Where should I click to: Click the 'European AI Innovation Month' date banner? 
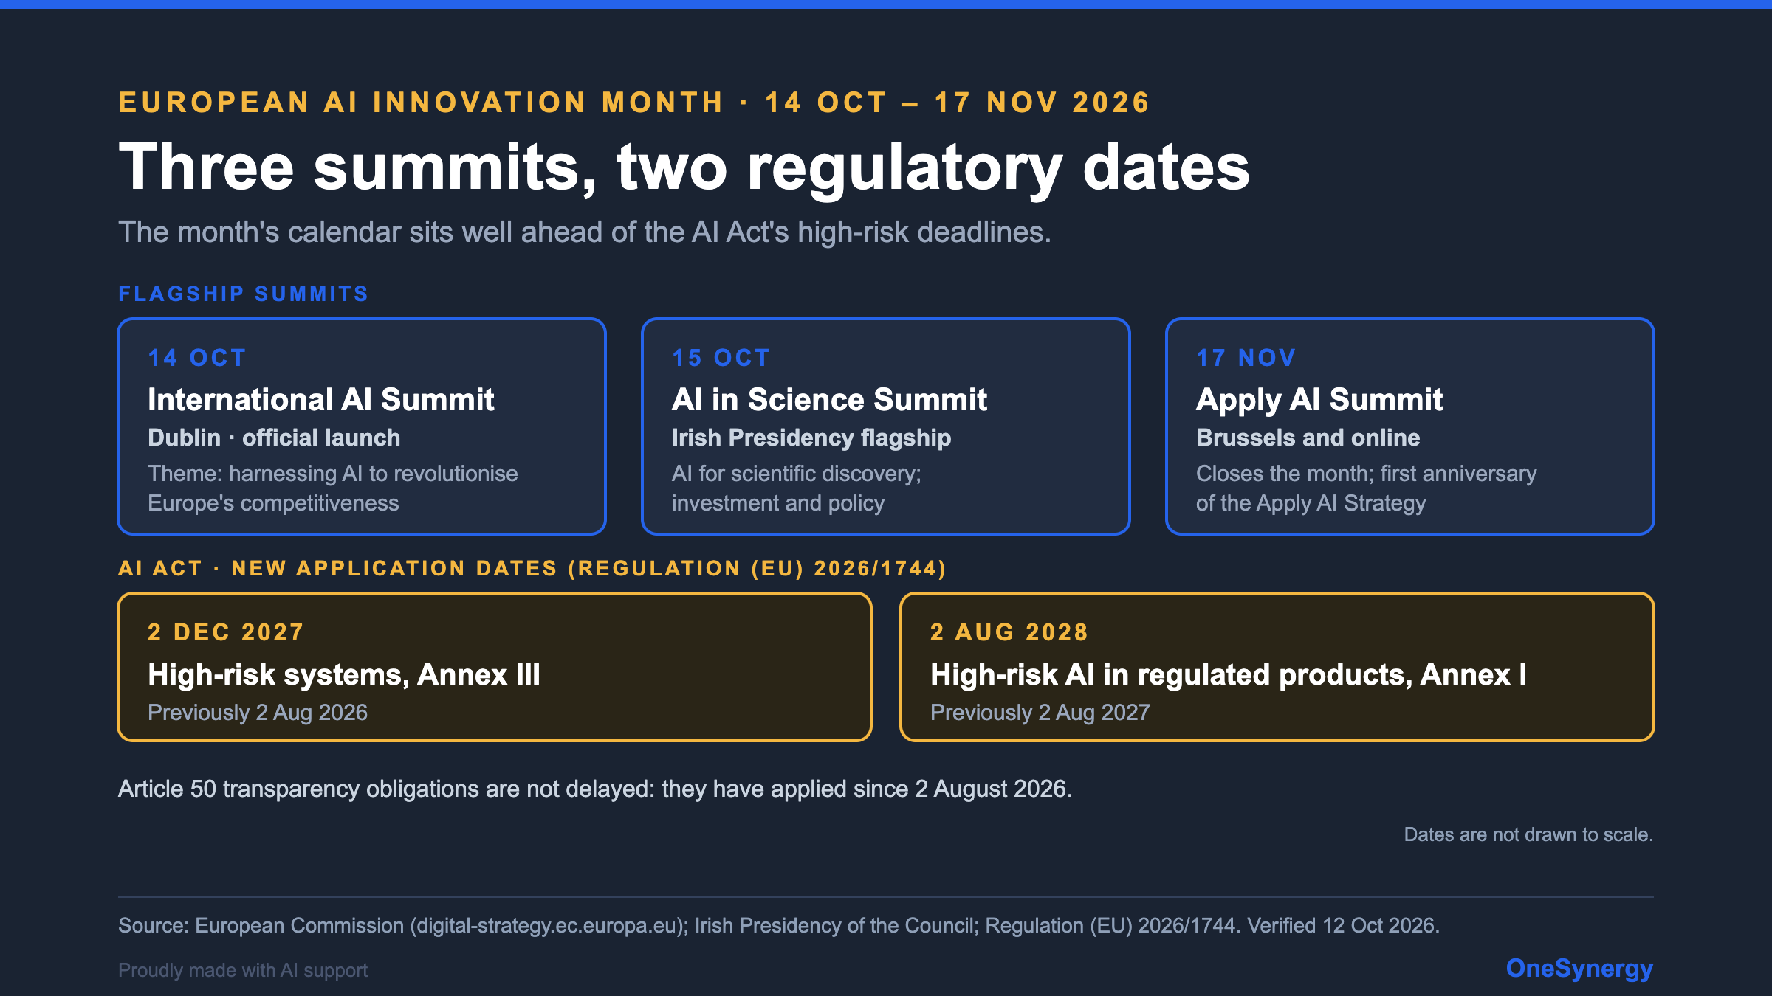pyautogui.click(x=634, y=103)
